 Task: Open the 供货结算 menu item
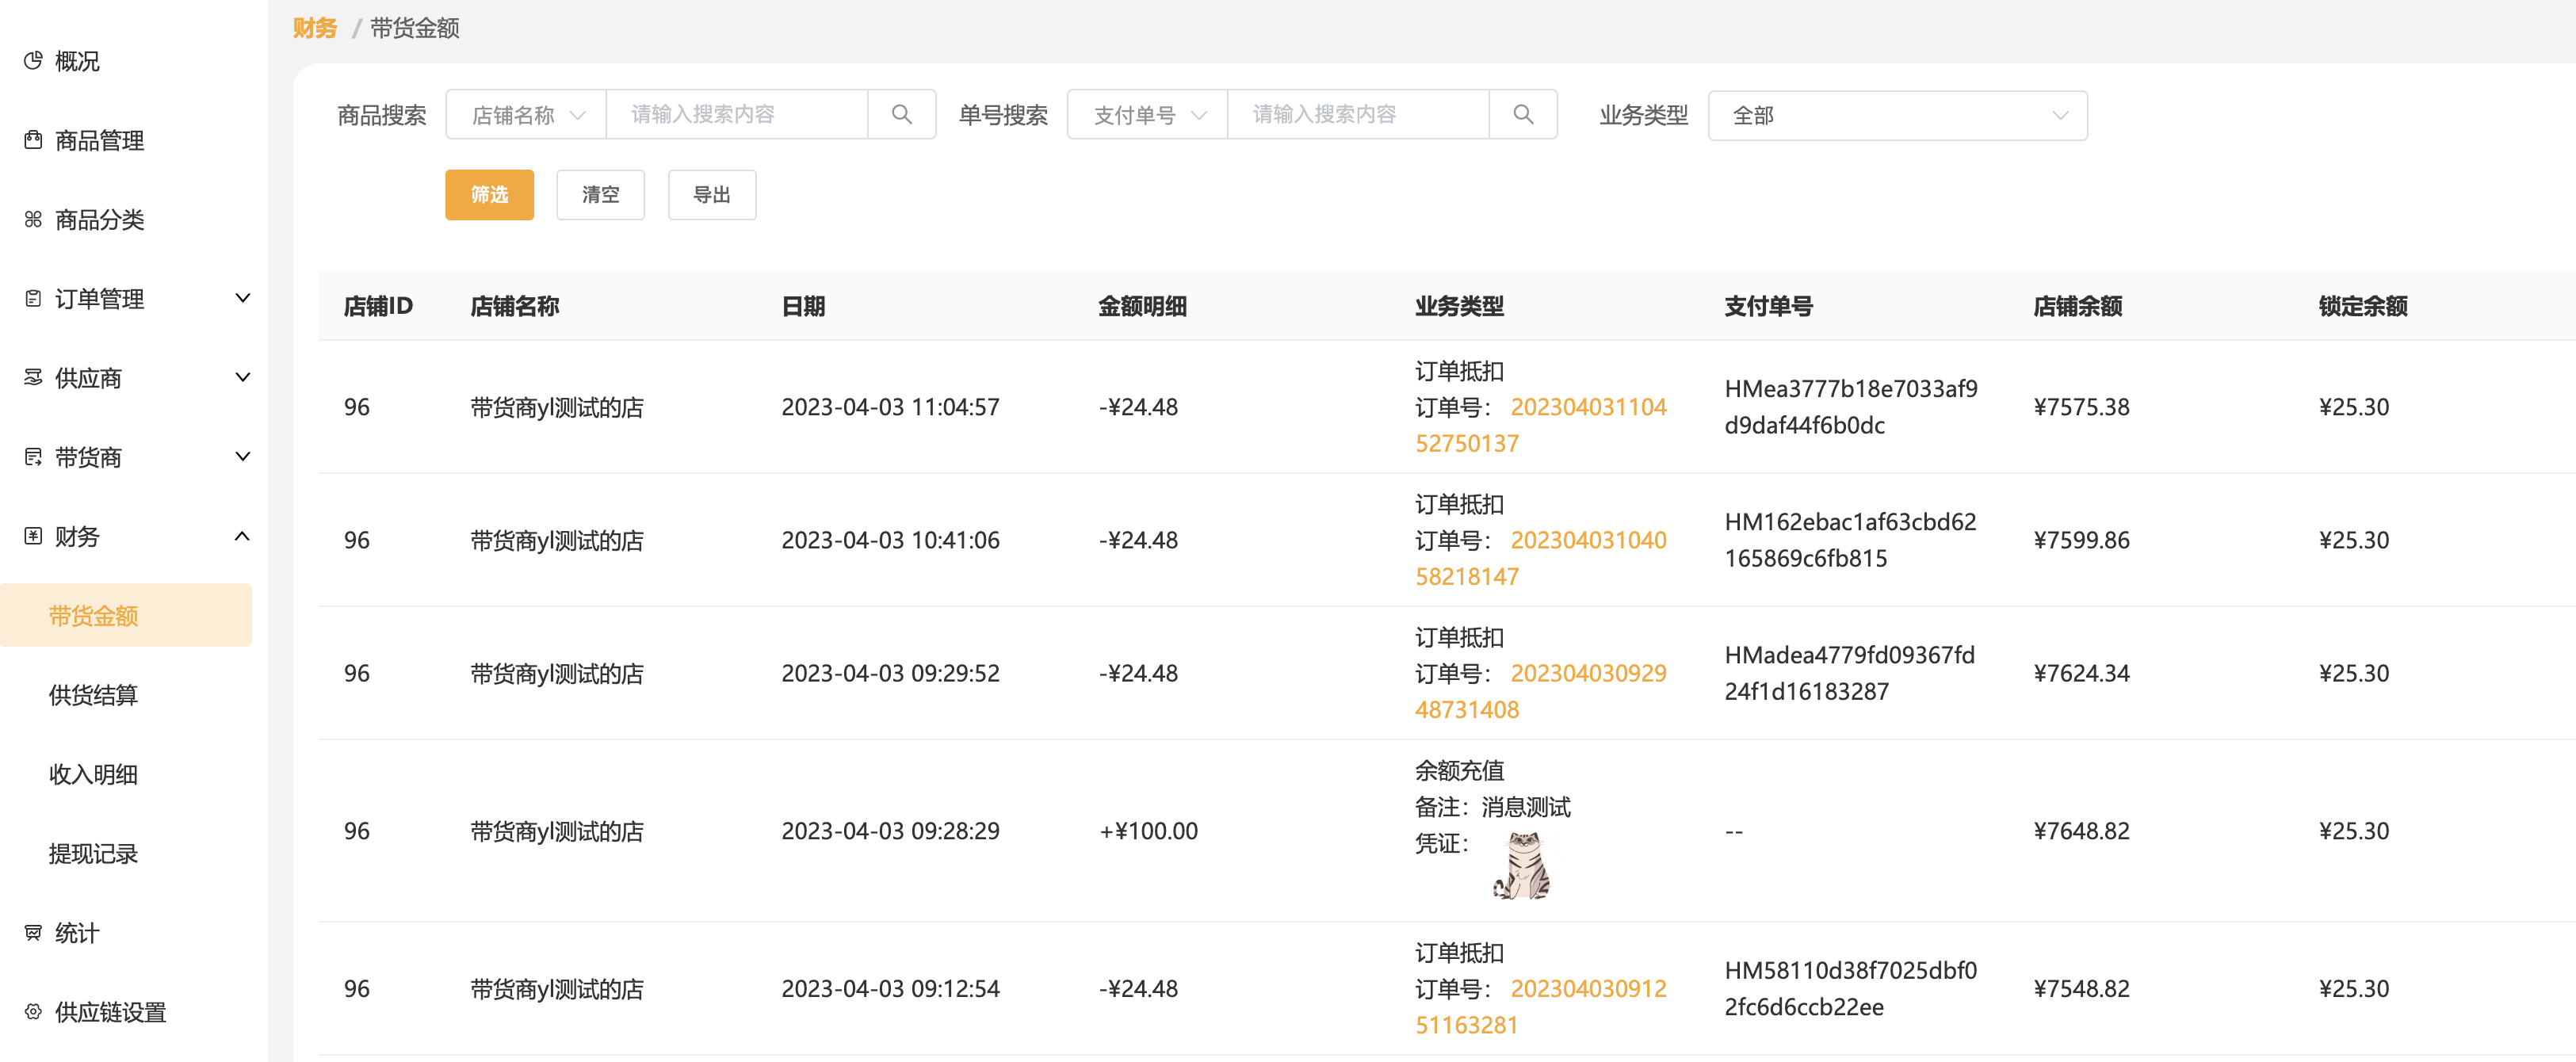[x=93, y=695]
